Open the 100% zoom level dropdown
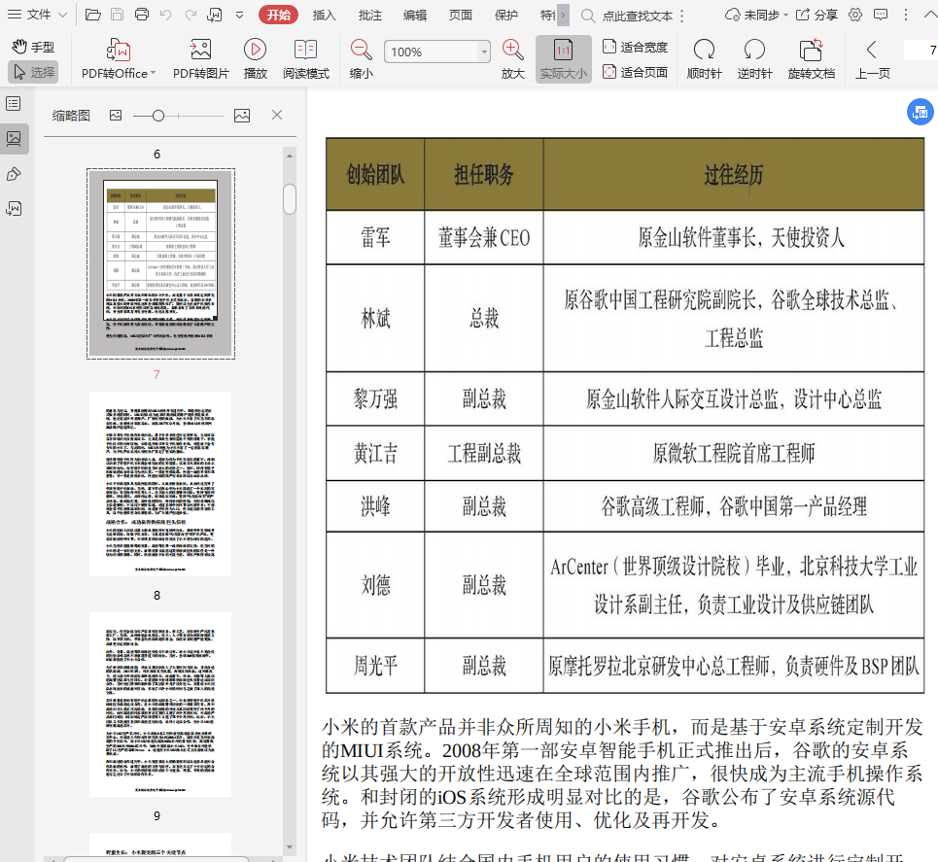This screenshot has height=862, width=938. click(484, 52)
